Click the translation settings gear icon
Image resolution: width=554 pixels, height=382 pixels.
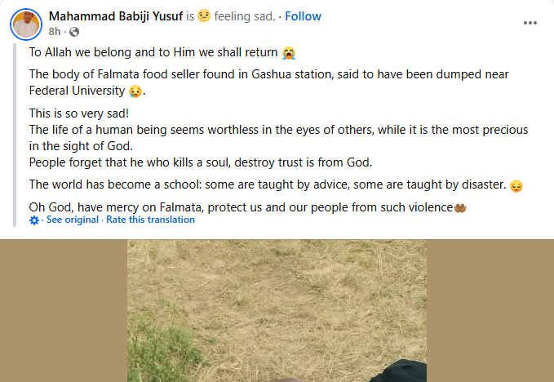point(34,220)
